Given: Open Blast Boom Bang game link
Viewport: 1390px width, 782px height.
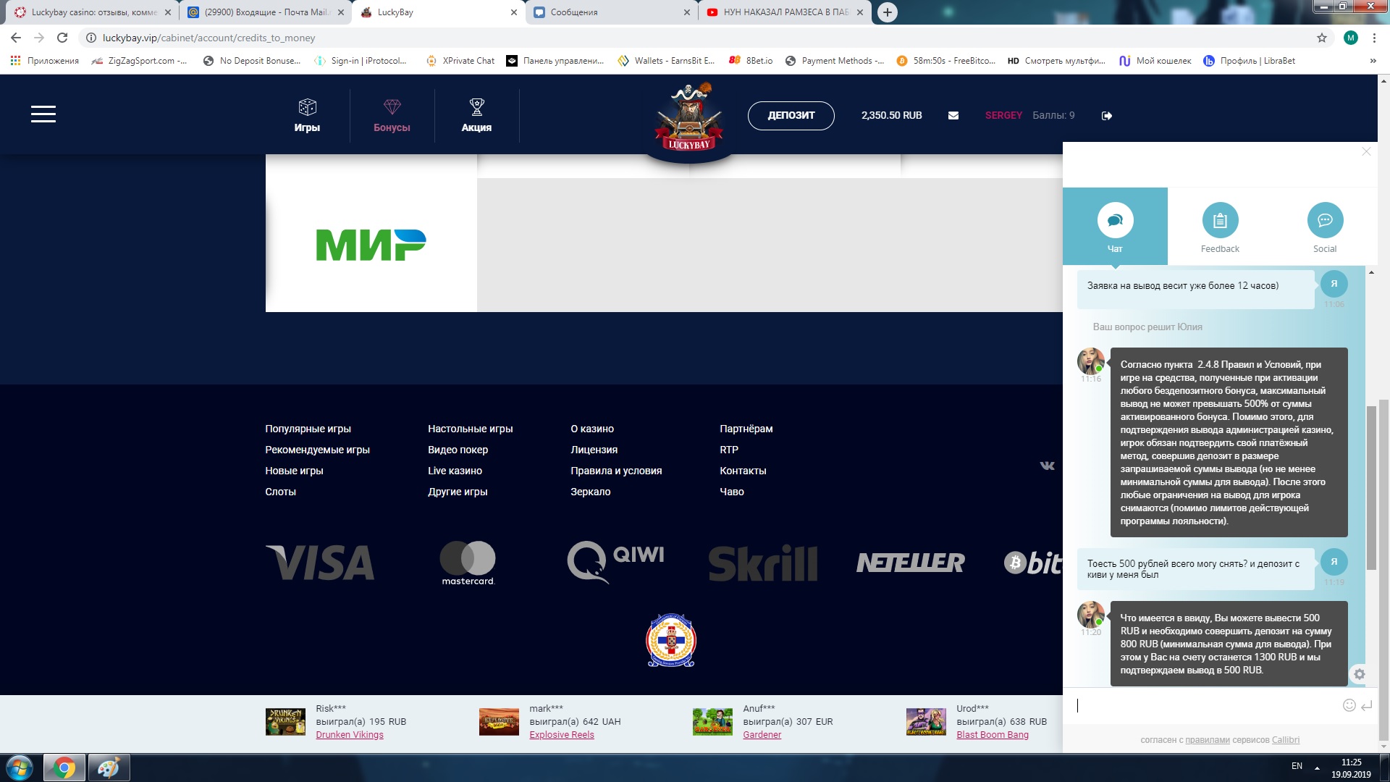Looking at the screenshot, I should click(x=993, y=735).
